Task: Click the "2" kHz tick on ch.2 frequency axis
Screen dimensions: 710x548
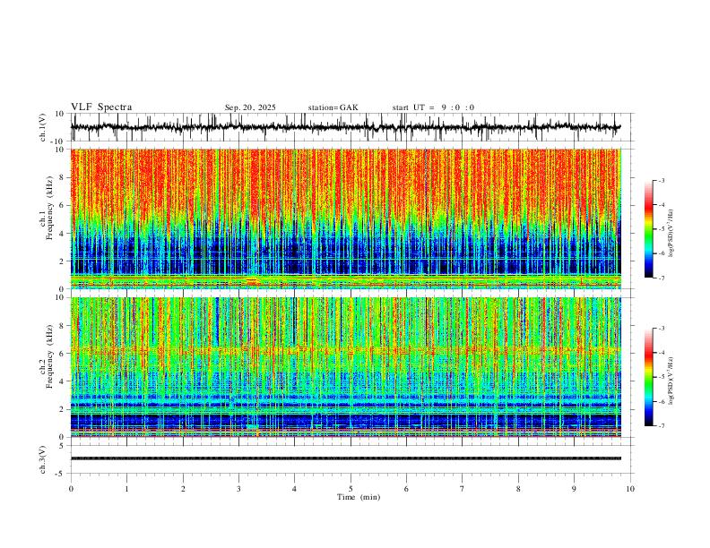Action: 64,409
